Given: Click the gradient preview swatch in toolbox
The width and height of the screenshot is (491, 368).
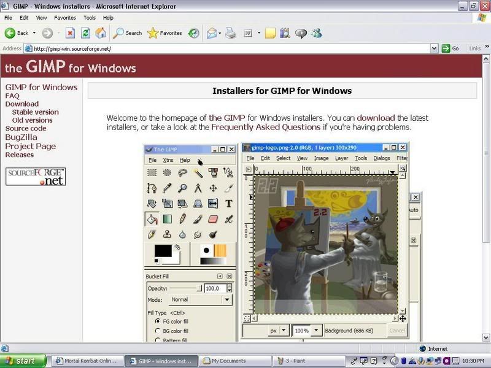Looking at the screenshot, I should (213, 261).
